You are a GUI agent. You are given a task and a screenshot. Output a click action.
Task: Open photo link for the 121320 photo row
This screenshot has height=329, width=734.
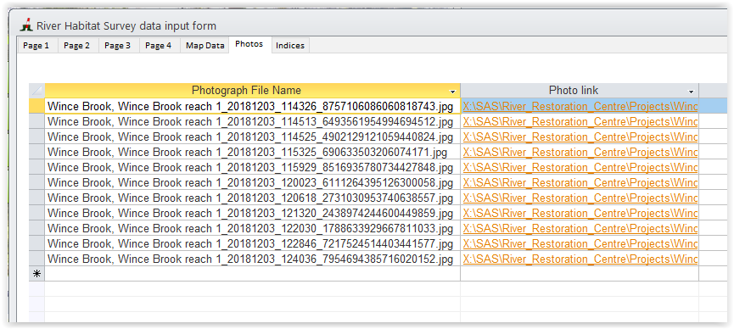[x=580, y=214]
